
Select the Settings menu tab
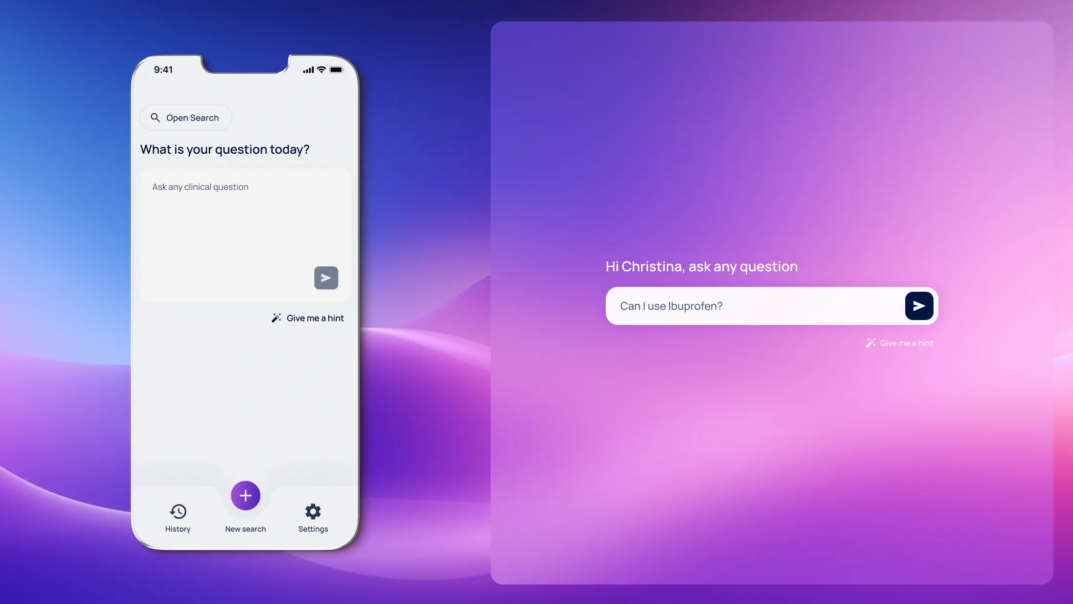[313, 516]
